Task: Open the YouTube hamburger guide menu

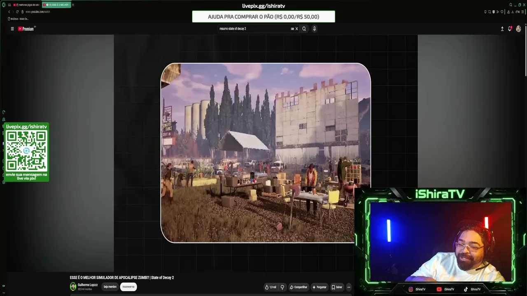Action: (12, 29)
